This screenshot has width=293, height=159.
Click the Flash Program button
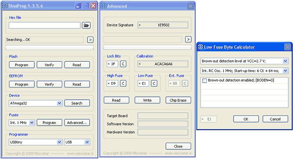click(x=22, y=65)
